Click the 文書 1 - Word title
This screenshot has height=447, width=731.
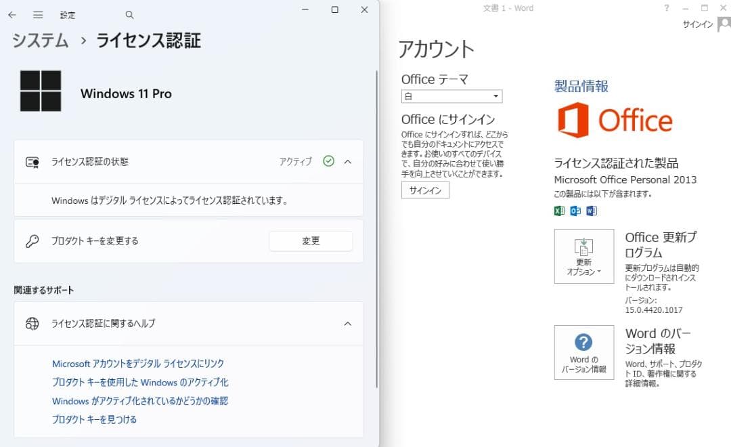[x=508, y=8]
